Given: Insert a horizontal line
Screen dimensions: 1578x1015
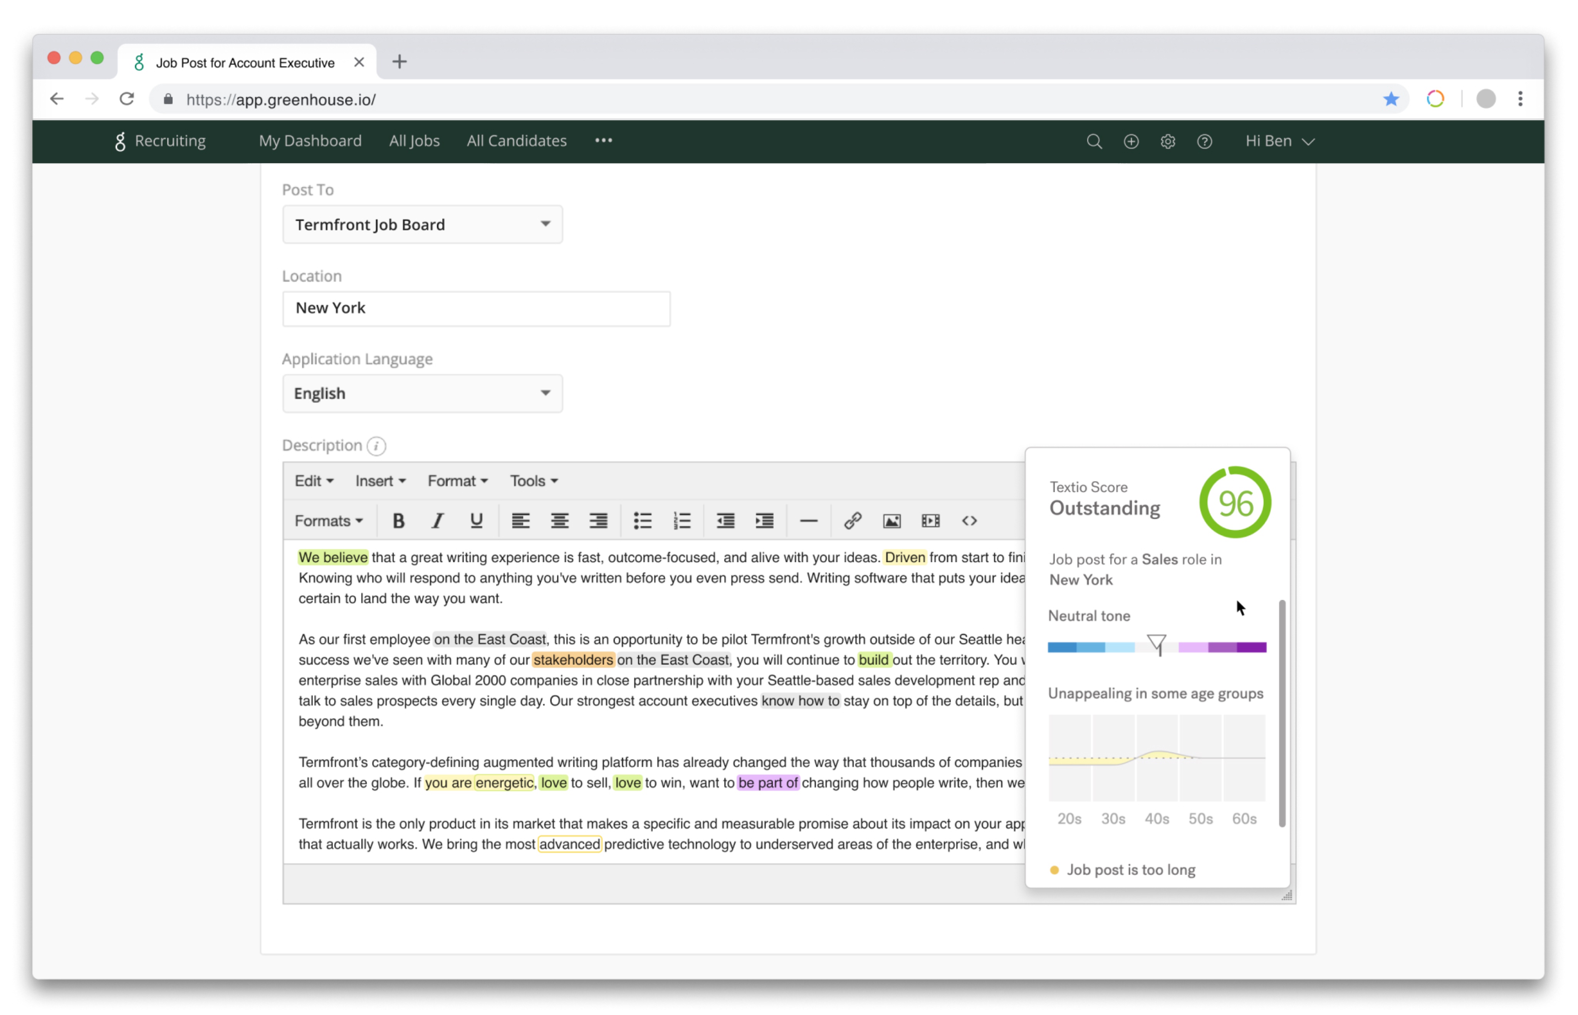Looking at the screenshot, I should (808, 520).
